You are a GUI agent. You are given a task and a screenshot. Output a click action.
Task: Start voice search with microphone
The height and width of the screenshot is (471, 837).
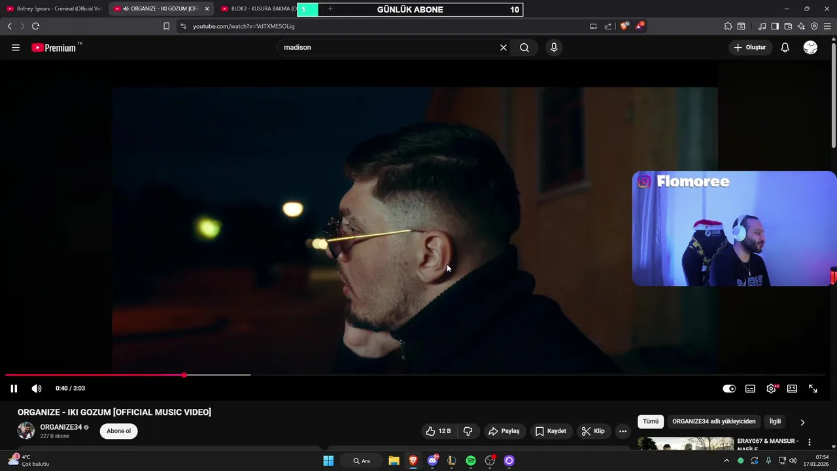[554, 47]
